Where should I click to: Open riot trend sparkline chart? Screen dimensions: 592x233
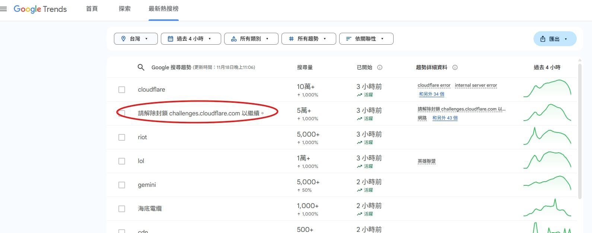point(547,136)
